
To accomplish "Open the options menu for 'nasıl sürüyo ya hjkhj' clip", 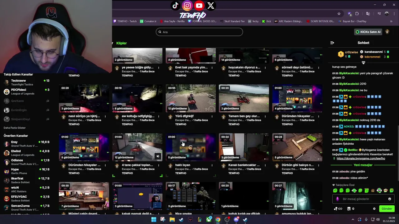I will (x=105, y=116).
